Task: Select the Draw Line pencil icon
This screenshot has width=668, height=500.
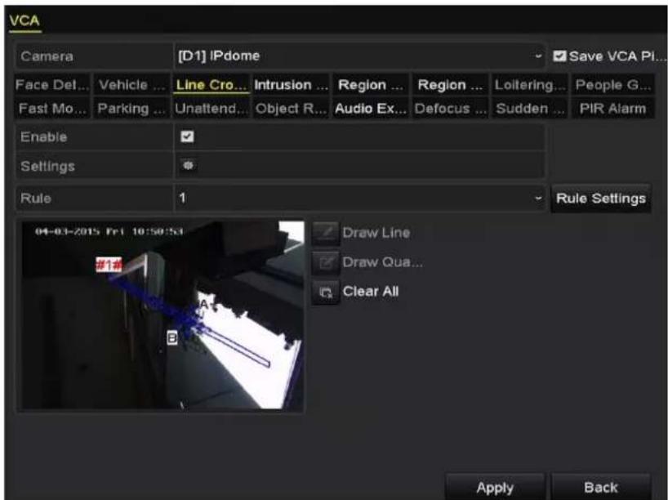Action: (326, 233)
